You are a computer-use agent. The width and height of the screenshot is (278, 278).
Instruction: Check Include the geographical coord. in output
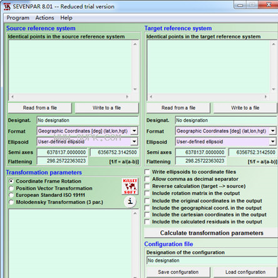(147, 208)
